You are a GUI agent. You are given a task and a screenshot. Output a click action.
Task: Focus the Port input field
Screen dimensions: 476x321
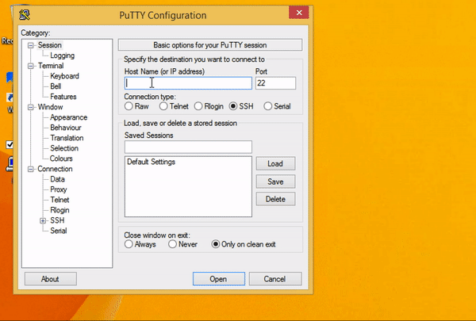[275, 83]
